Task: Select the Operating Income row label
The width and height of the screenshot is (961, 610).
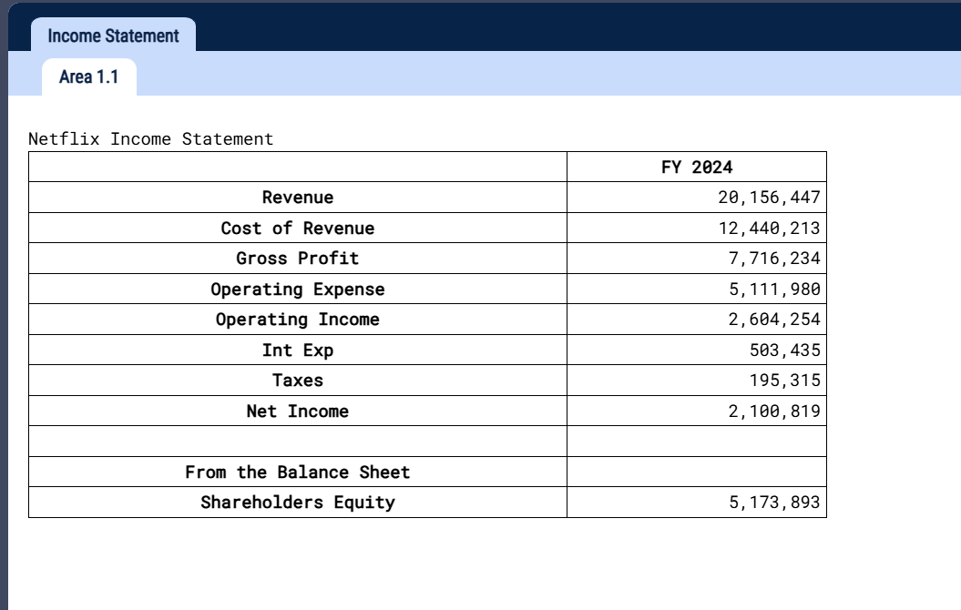Action: pyautogui.click(x=298, y=319)
